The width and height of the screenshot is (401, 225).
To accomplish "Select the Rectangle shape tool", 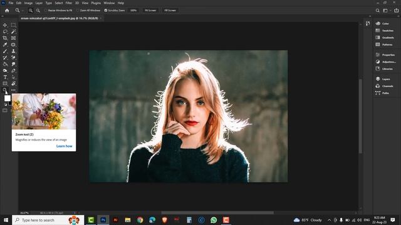I will coord(5,83).
